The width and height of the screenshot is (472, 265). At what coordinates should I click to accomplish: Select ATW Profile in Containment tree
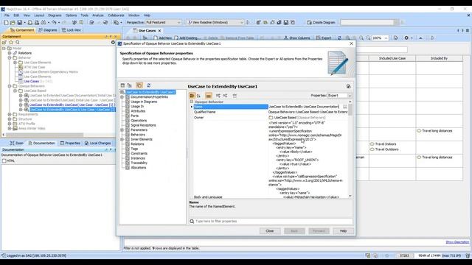pyautogui.click(x=27, y=124)
